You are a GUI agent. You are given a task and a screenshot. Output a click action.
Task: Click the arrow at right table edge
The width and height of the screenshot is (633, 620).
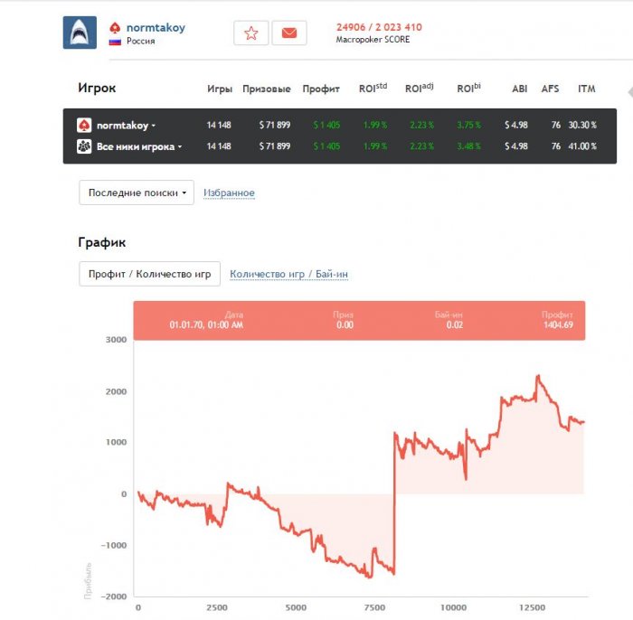(627, 89)
